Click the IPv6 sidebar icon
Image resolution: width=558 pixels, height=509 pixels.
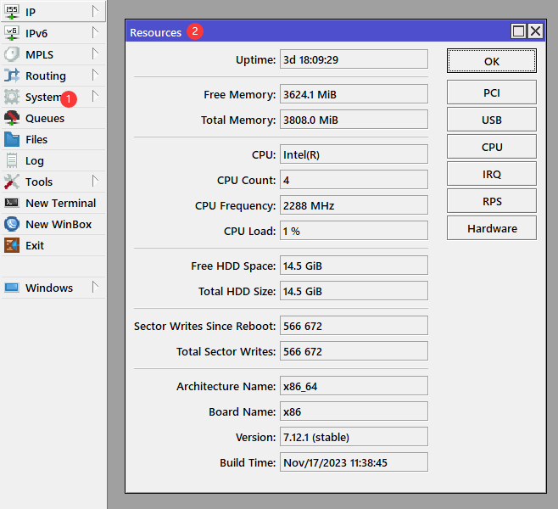11,33
